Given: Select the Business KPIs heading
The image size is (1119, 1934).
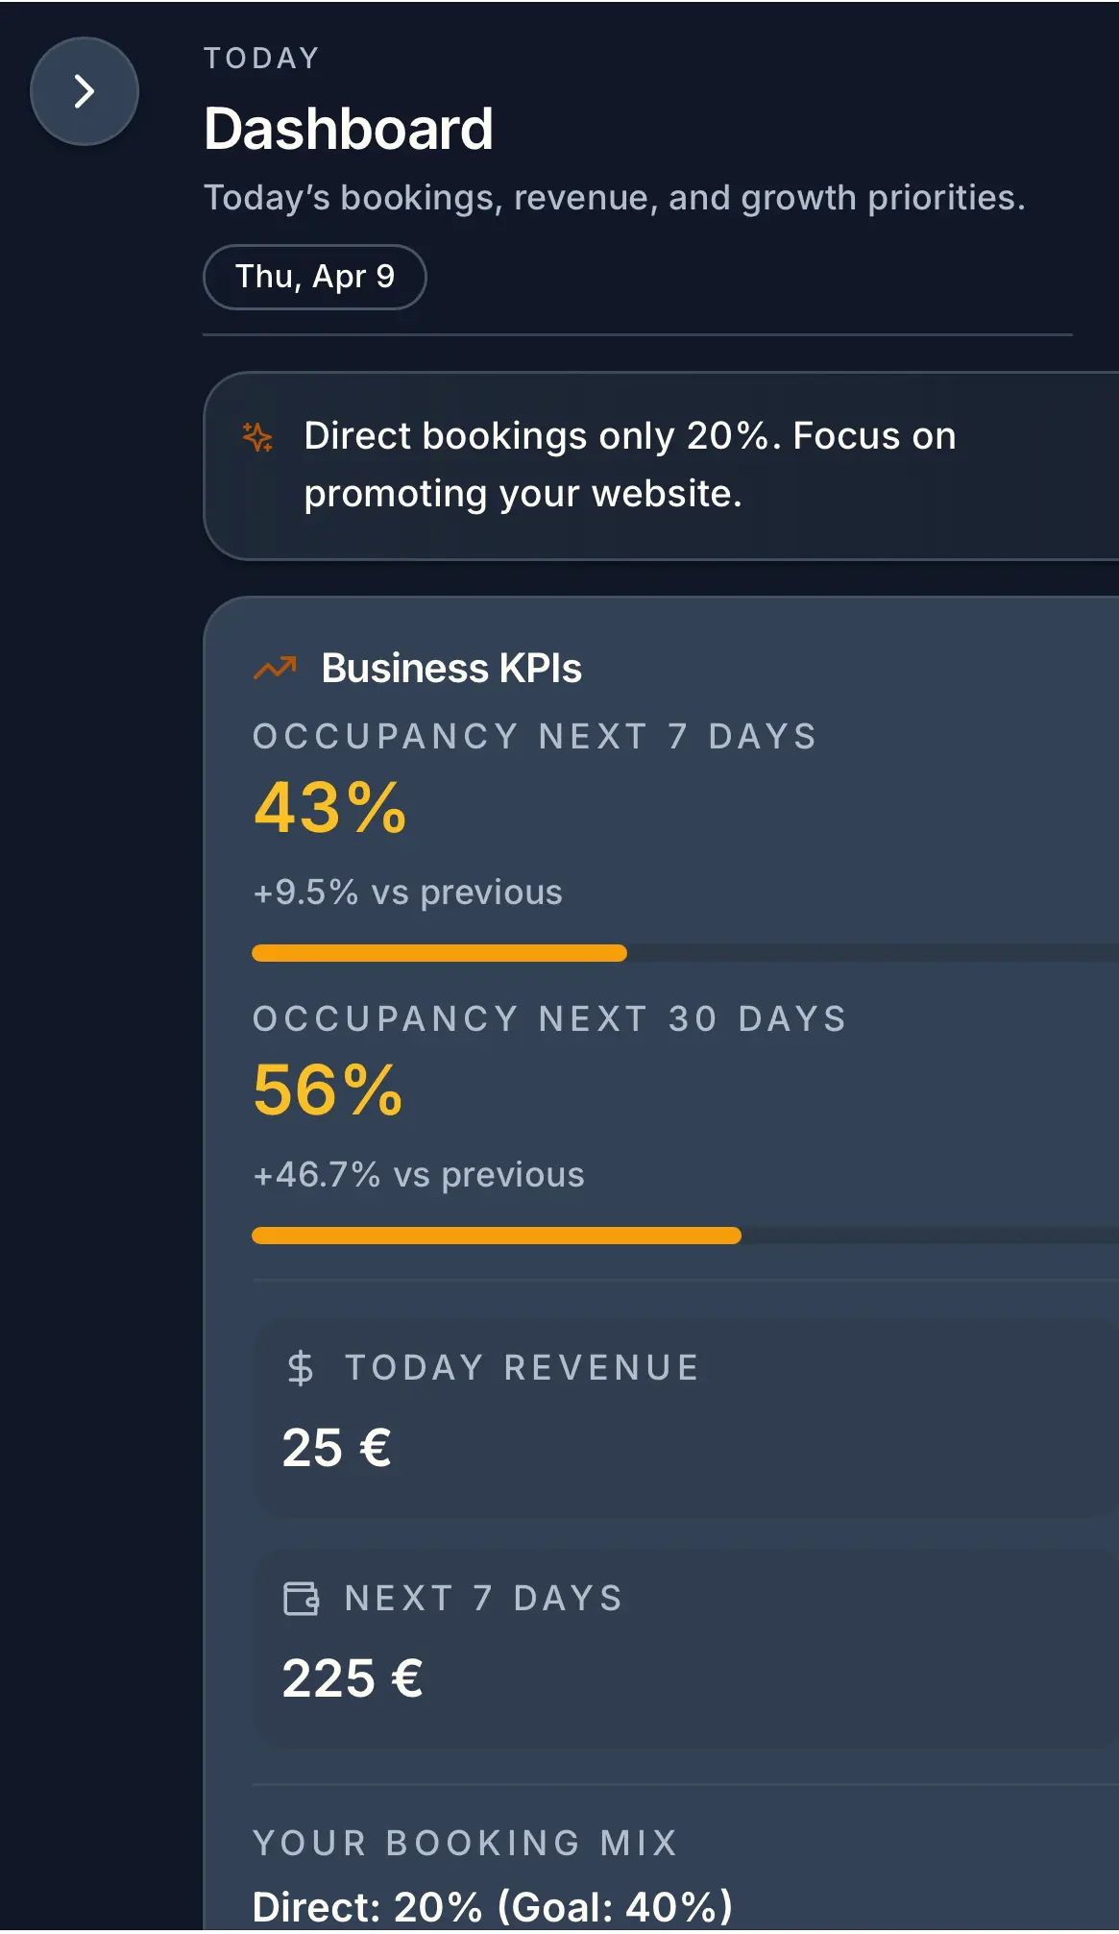Looking at the screenshot, I should [x=451, y=668].
